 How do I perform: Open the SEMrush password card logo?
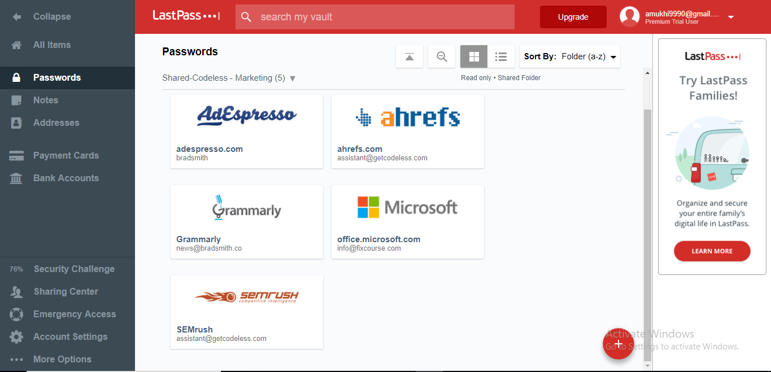coord(247,296)
